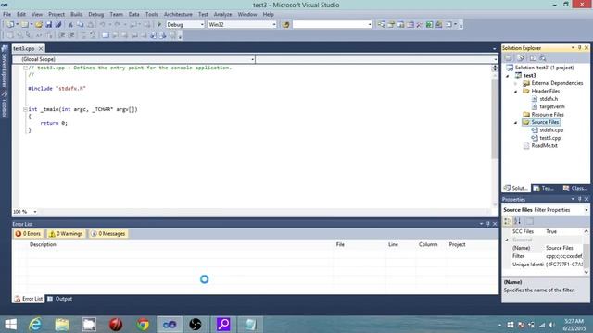Start debugging with the green play icon
Image resolution: width=593 pixels, height=333 pixels.
(x=159, y=25)
